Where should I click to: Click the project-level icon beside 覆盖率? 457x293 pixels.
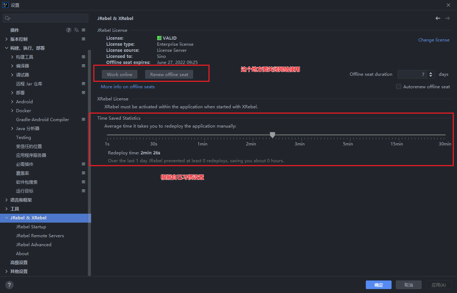[83, 173]
